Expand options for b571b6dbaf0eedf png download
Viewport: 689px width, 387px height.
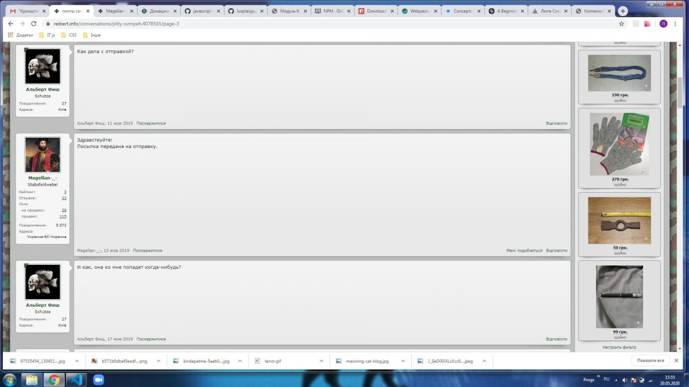(x=159, y=361)
